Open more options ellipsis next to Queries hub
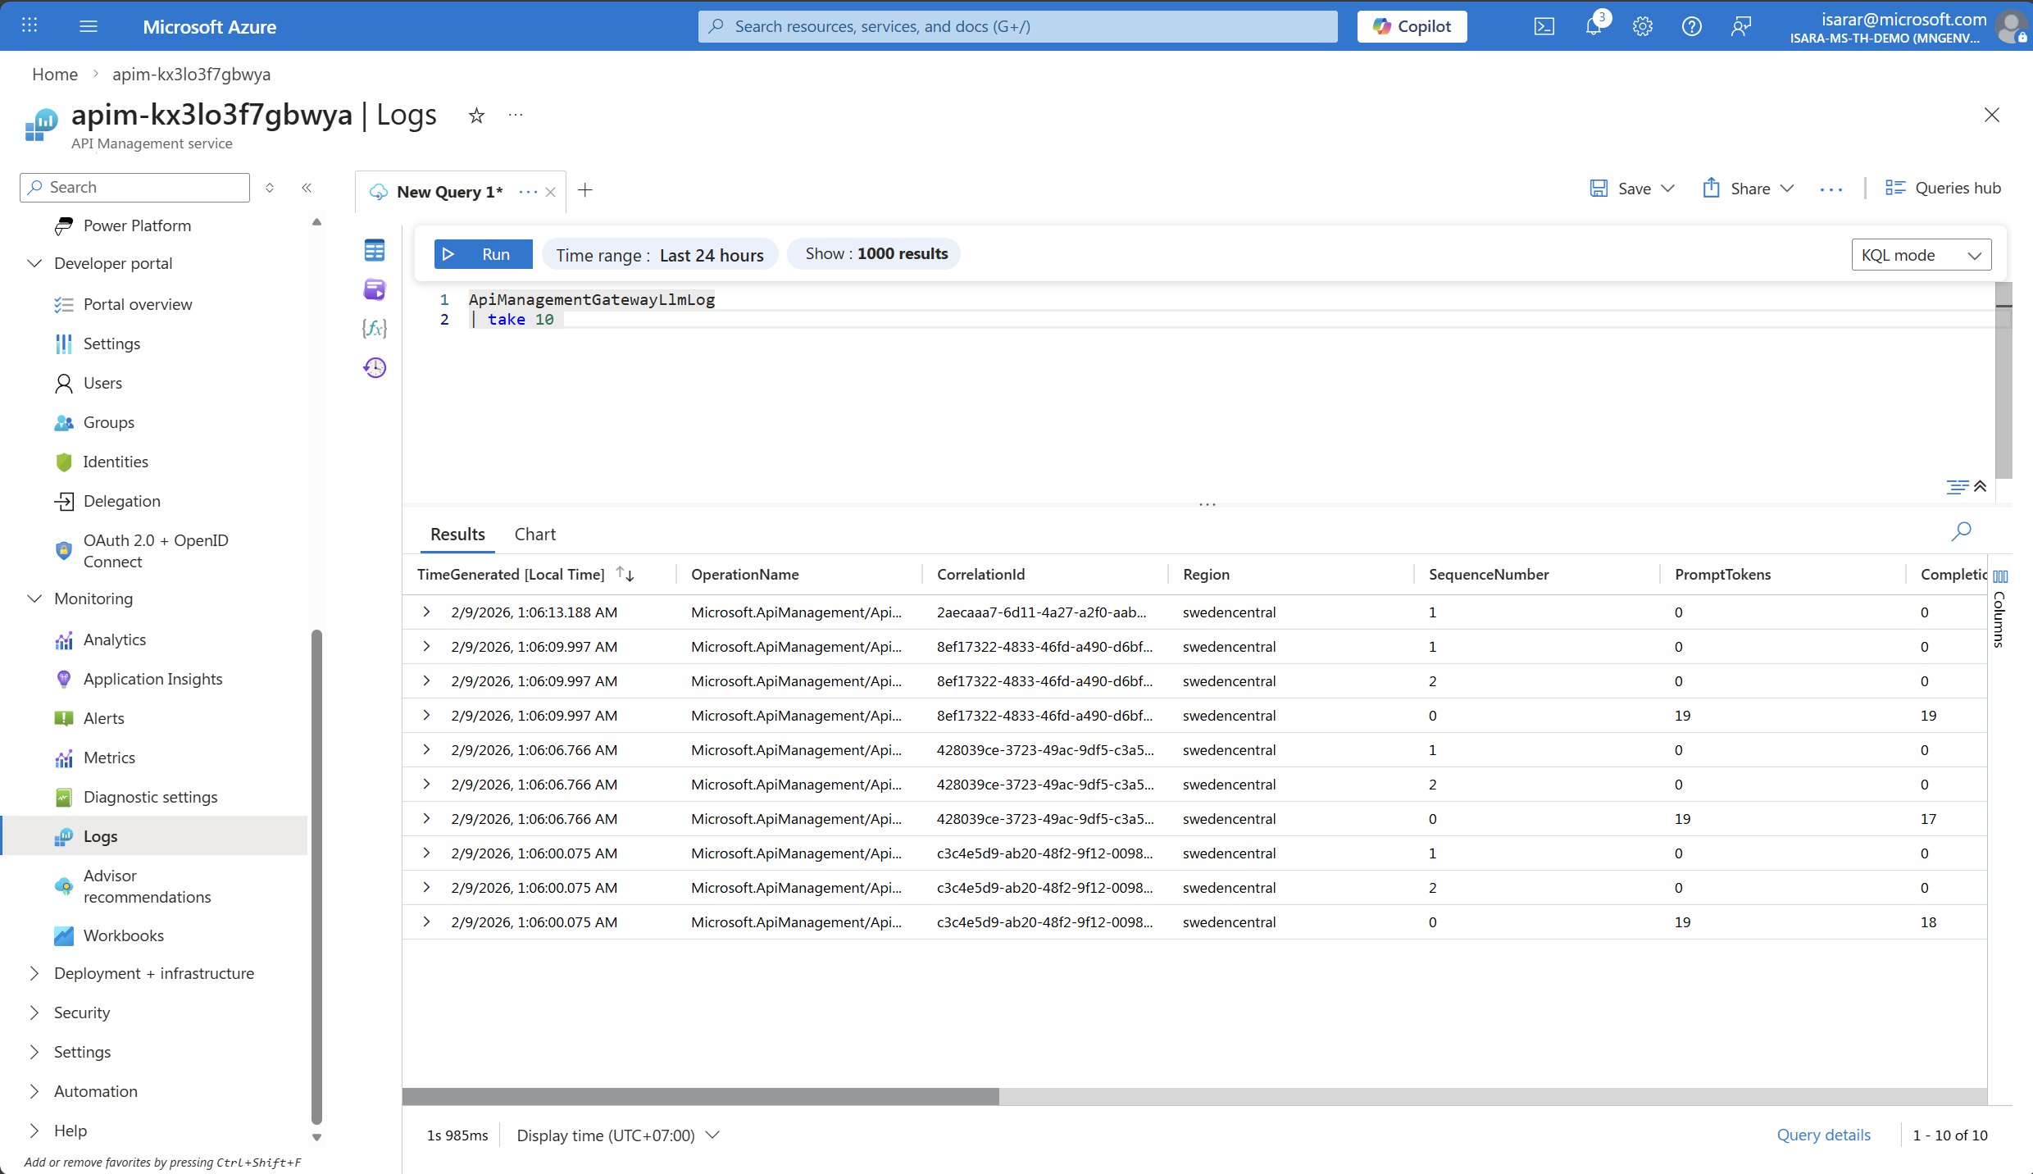 pyautogui.click(x=1831, y=189)
